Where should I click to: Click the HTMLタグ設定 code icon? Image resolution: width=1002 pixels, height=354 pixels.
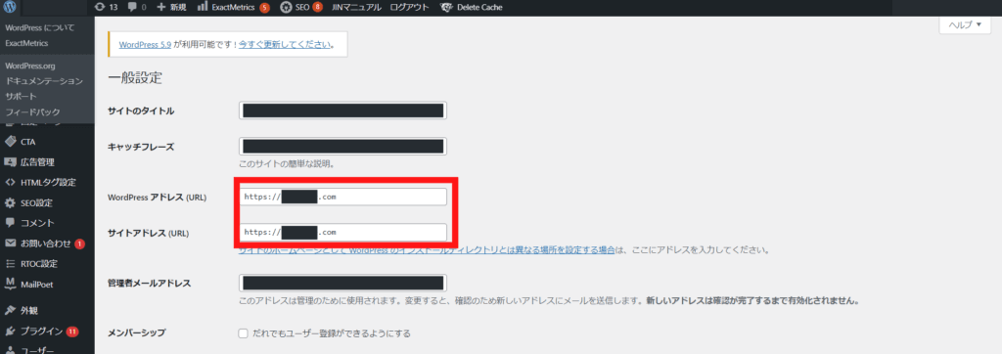coord(10,182)
